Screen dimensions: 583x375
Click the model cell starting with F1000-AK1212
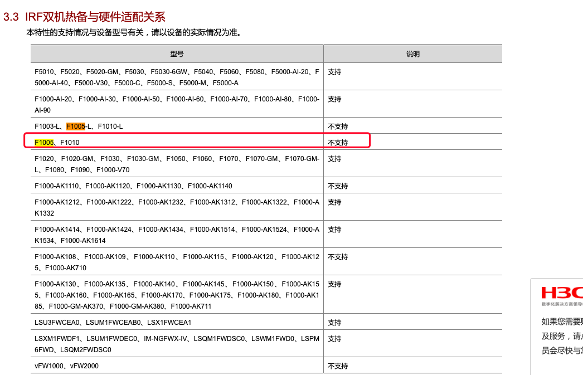(x=177, y=207)
